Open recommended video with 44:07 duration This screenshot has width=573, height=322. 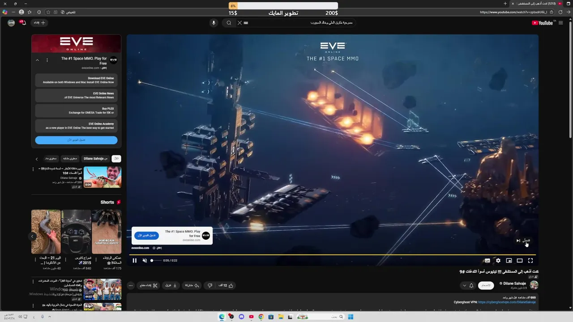(x=102, y=289)
